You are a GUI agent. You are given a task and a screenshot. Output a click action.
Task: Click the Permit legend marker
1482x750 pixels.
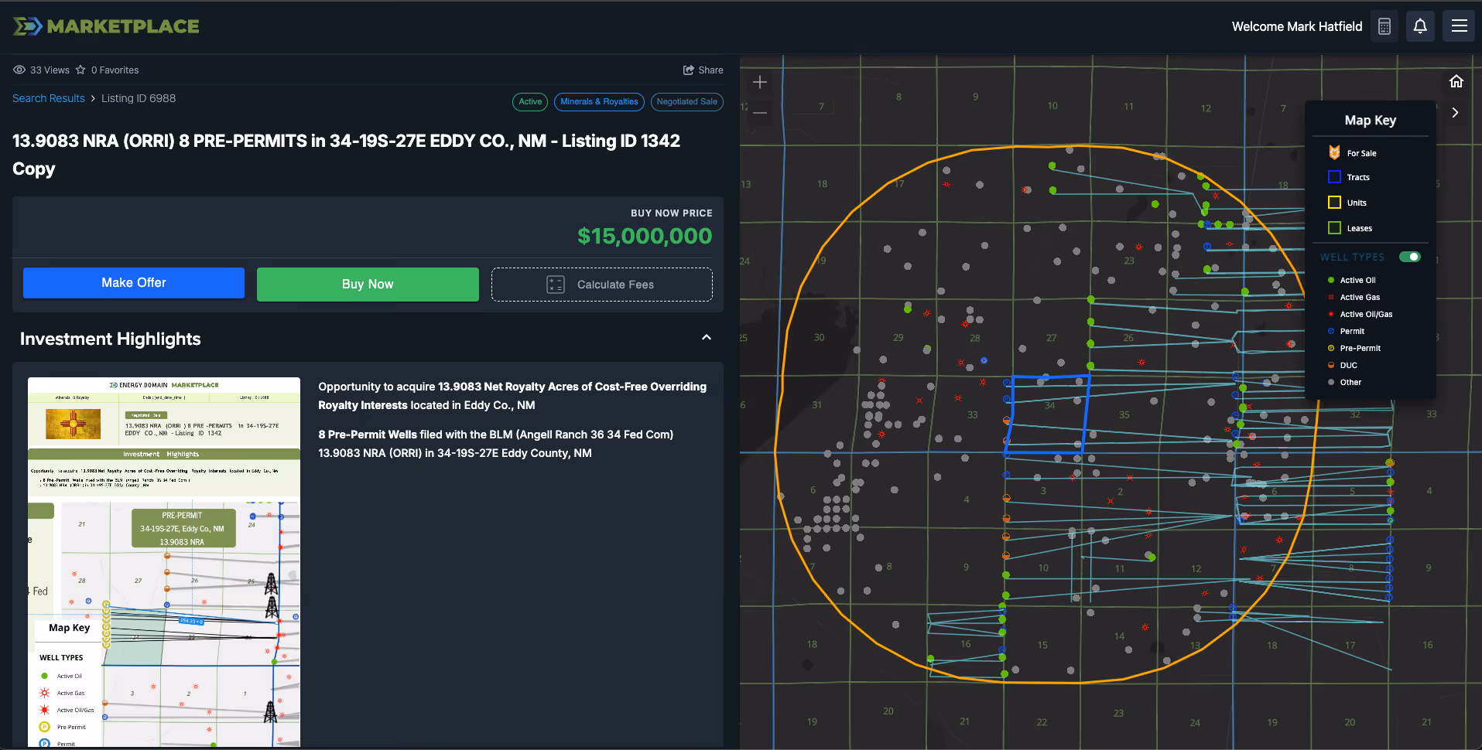[1331, 331]
